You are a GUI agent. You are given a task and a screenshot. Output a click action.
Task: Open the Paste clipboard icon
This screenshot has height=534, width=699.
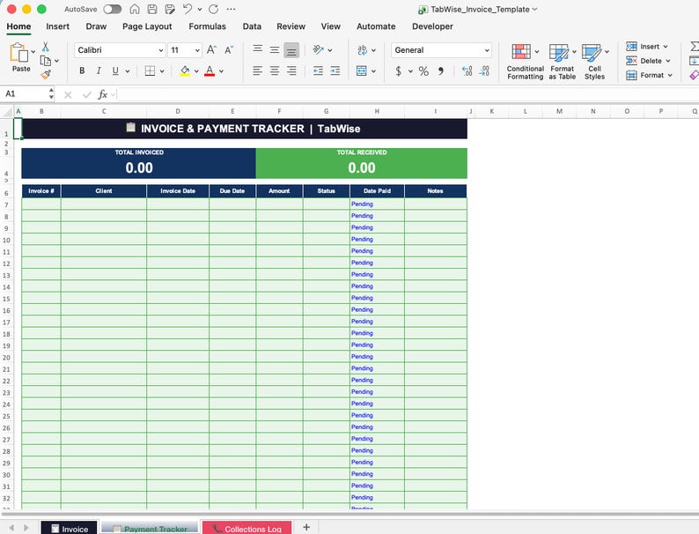(x=18, y=53)
